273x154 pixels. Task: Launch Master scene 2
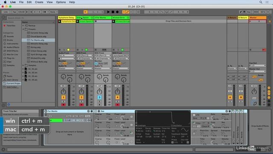[250, 21]
